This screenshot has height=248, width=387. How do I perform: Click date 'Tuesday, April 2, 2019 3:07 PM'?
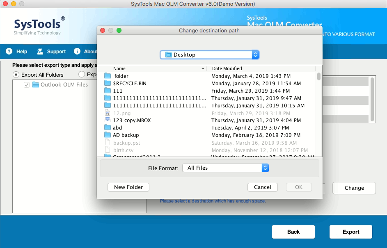pyautogui.click(x=250, y=128)
